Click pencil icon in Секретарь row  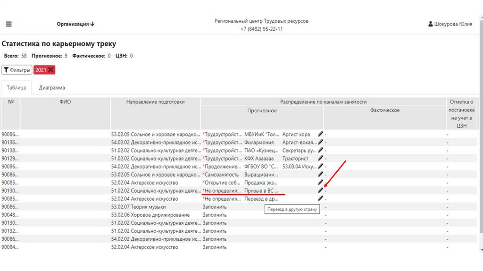321,150
